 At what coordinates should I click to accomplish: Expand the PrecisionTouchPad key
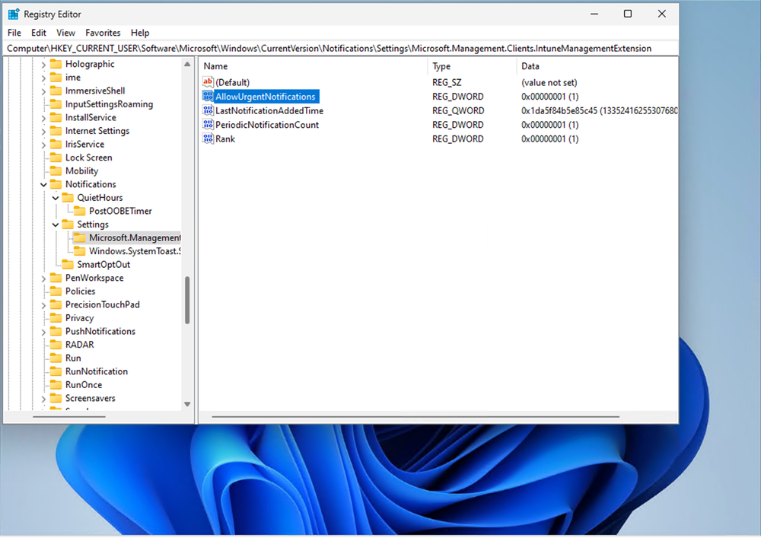[x=43, y=305]
